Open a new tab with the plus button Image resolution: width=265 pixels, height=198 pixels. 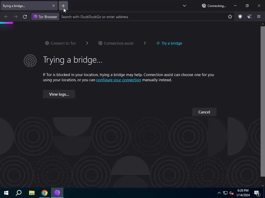pos(63,6)
